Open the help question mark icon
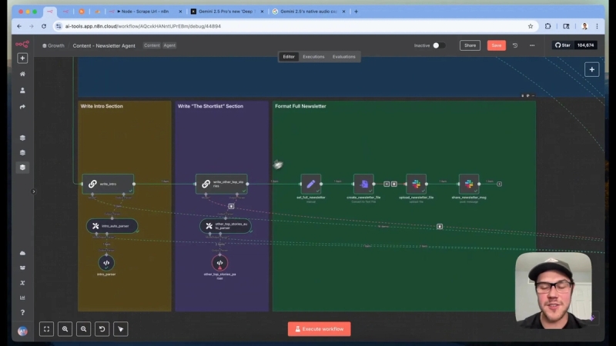 click(22, 313)
